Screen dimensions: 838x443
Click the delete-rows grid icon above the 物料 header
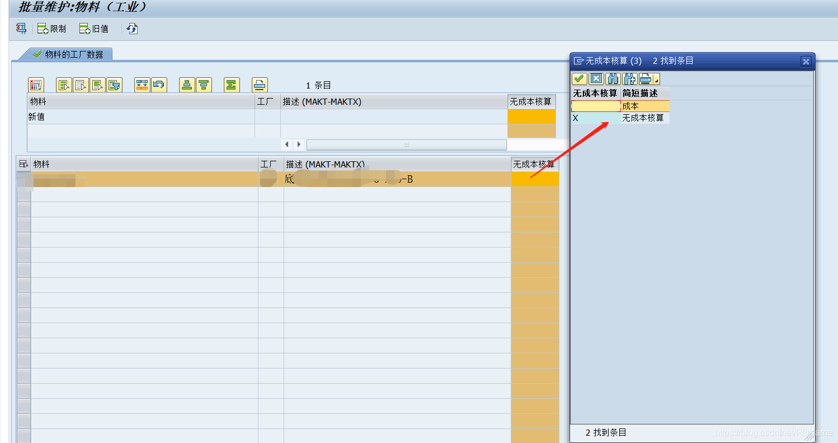[x=36, y=85]
